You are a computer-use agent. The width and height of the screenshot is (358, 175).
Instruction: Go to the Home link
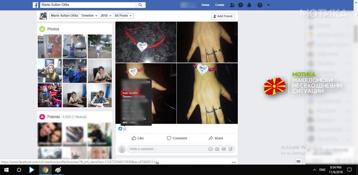click(205, 5)
